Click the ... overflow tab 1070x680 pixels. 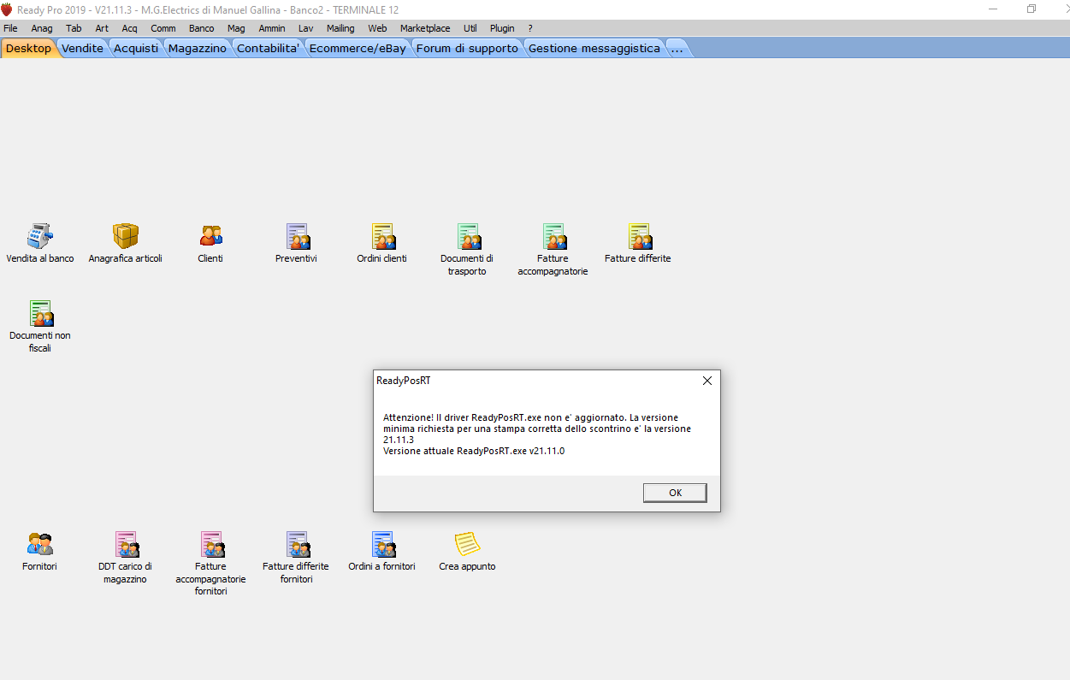click(677, 48)
